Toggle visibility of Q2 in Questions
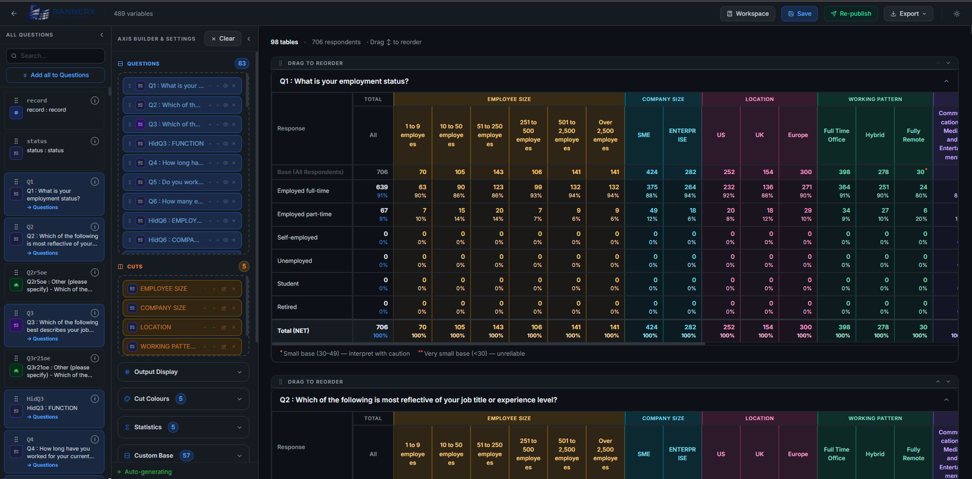The width and height of the screenshot is (972, 479). click(225, 105)
